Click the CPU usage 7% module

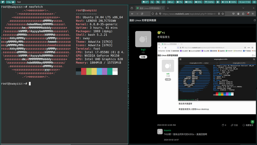[179, 2]
